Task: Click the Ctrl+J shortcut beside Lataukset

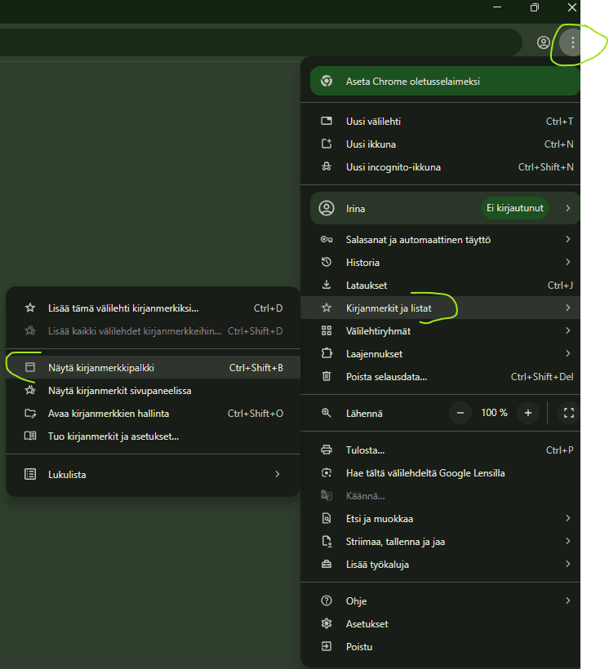Action: (560, 285)
